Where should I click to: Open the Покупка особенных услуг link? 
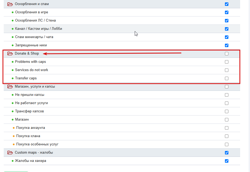pyautogui.click(x=37, y=144)
